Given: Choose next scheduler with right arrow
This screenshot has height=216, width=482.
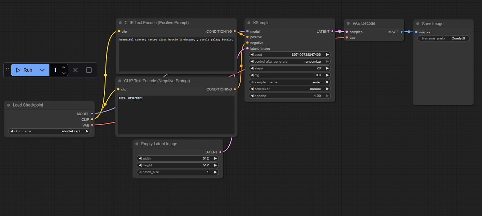Looking at the screenshot, I should tap(327, 89).
